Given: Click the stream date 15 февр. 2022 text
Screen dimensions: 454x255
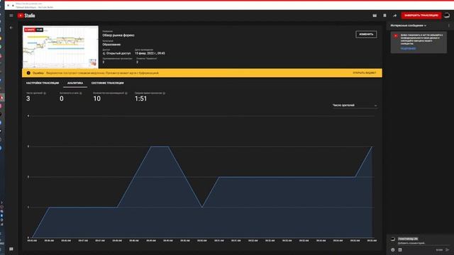Looking at the screenshot, I should coord(150,54).
